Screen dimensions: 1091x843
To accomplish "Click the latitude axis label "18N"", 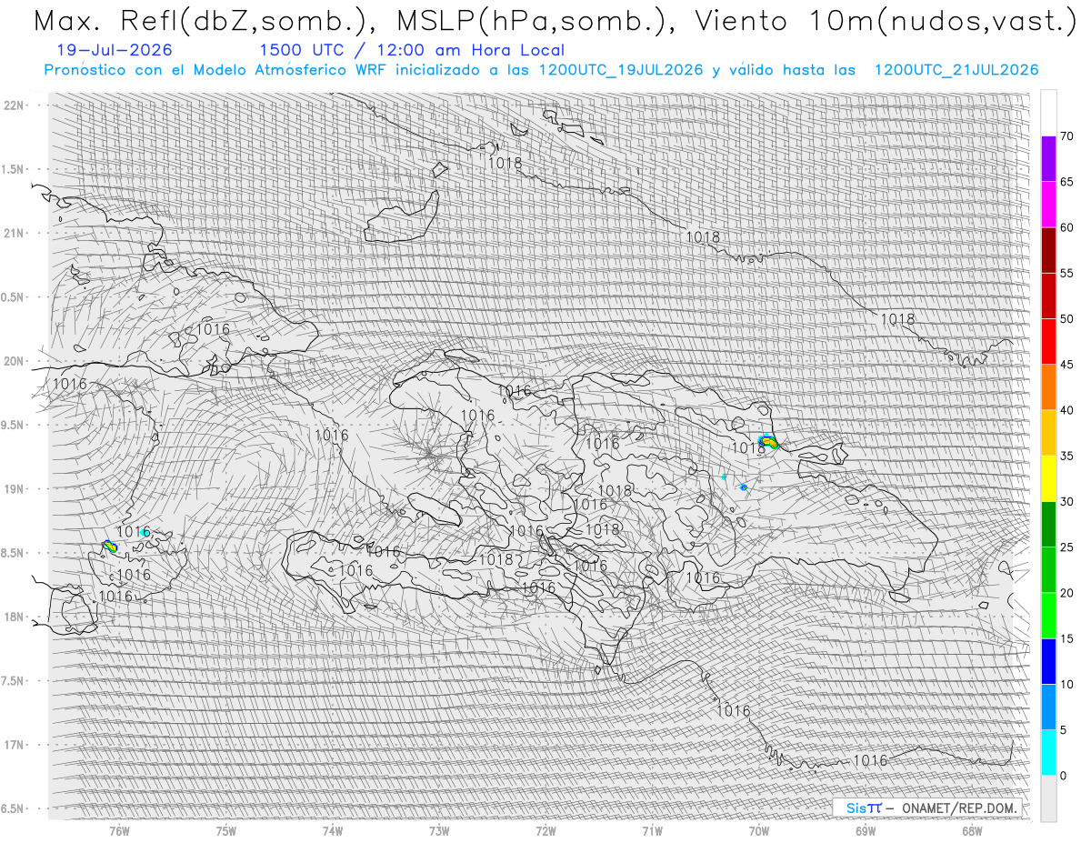I will [x=15, y=617].
